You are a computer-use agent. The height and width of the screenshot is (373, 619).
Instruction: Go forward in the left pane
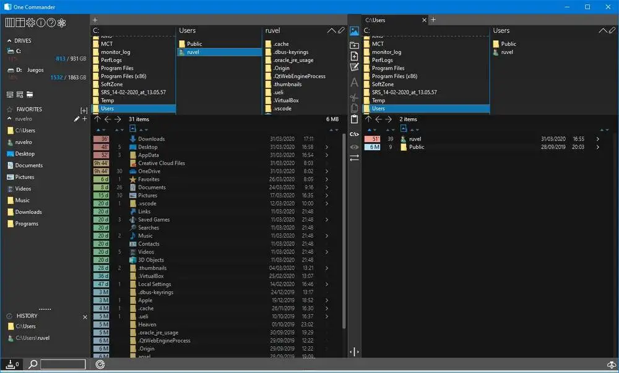[x=118, y=119]
